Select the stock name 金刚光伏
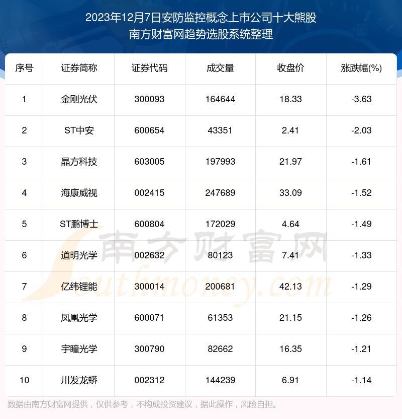The width and height of the screenshot is (402, 419). [x=79, y=99]
